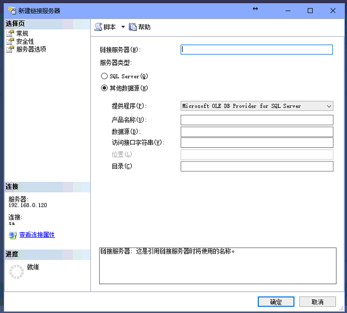
Task: Click the window title bar icon
Action: point(12,10)
